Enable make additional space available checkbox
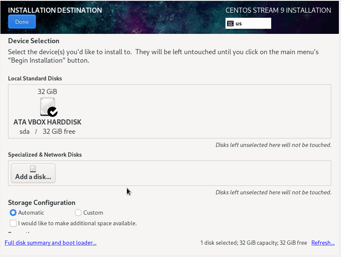341x257 pixels. click(x=13, y=223)
